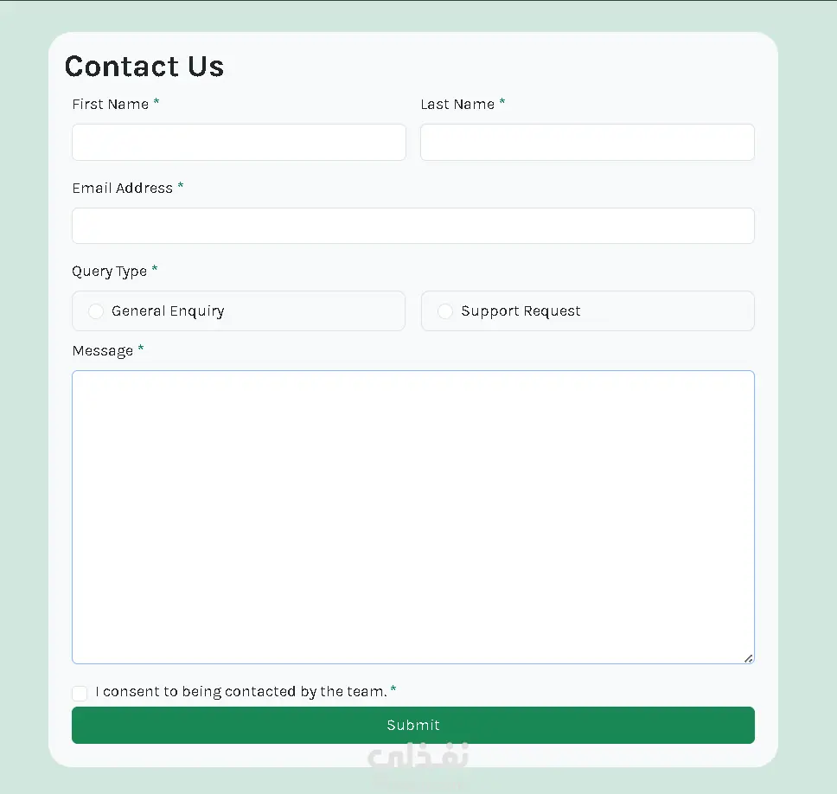Select the General Enquiry radio circle
The image size is (837, 794).
coord(96,311)
